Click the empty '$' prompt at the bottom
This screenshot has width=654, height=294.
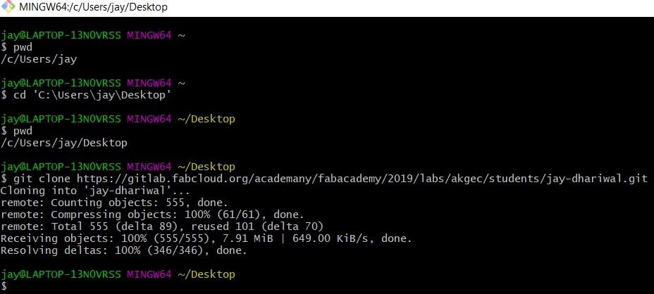4,286
